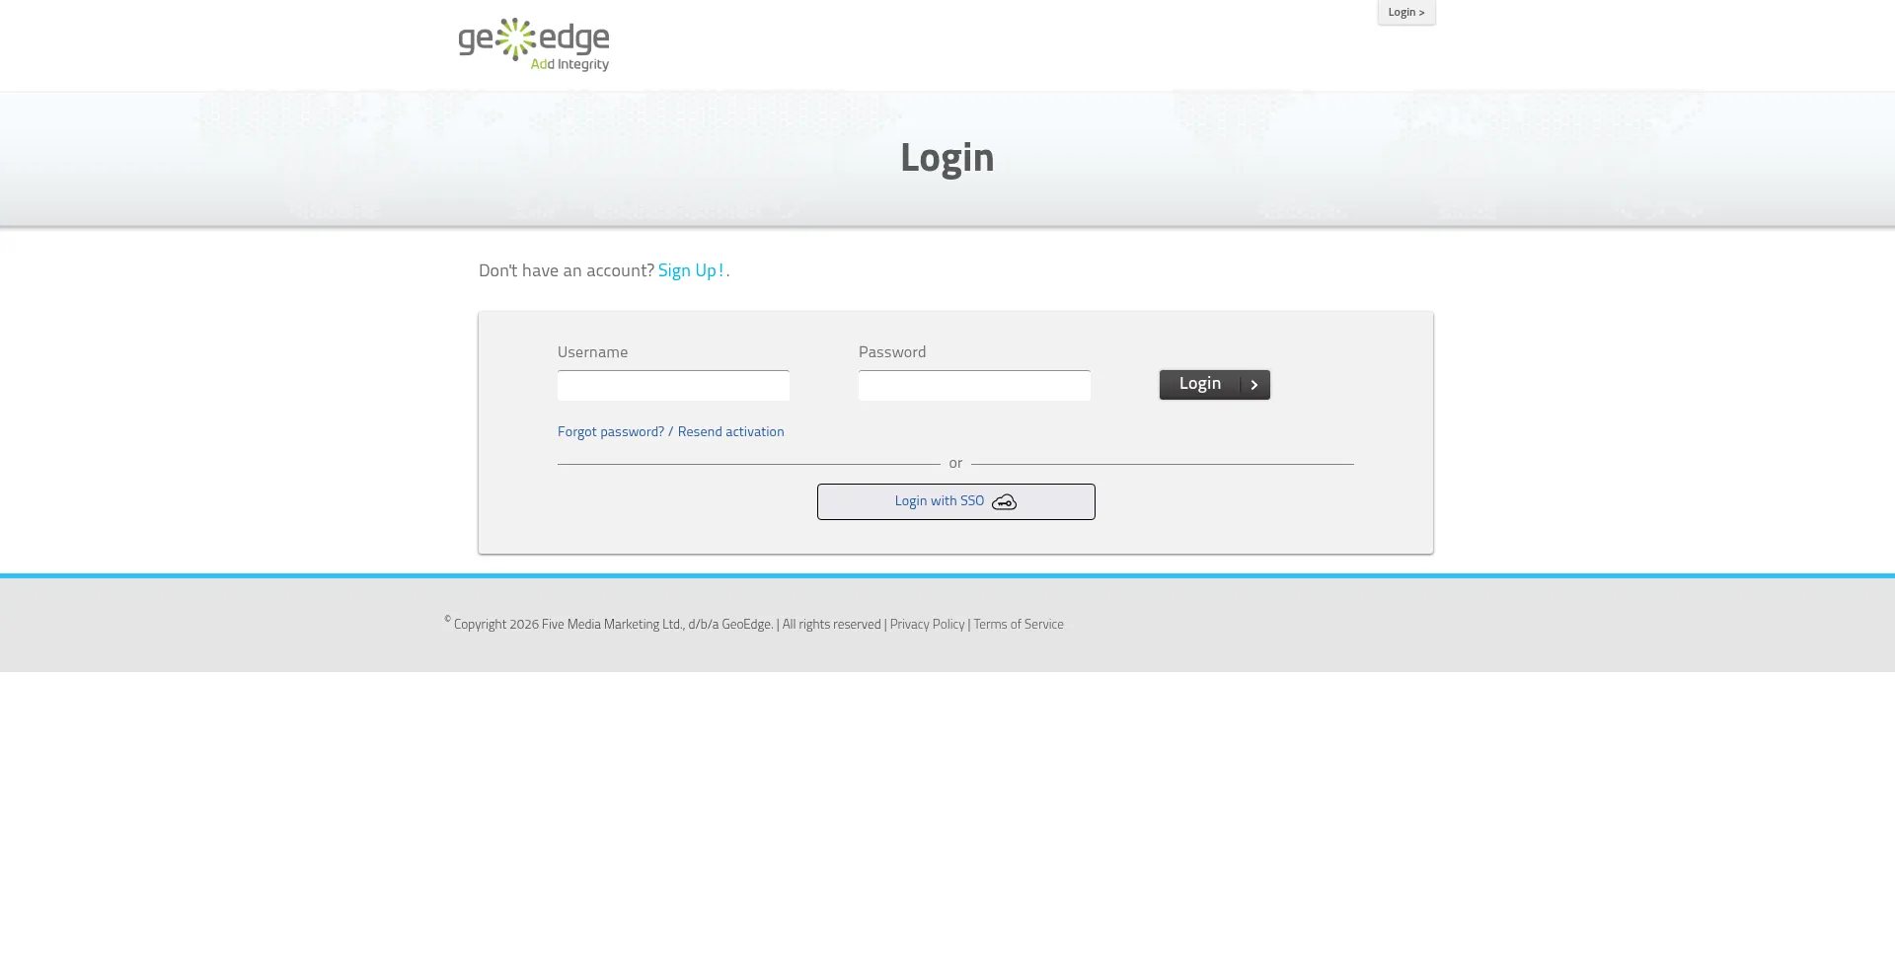Click the Login > control at top right
This screenshot has height=980, width=1895.
(x=1405, y=11)
